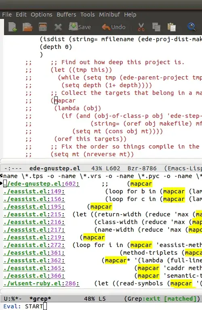
Task: Close the buffer with the X icon
Action: (58, 27)
